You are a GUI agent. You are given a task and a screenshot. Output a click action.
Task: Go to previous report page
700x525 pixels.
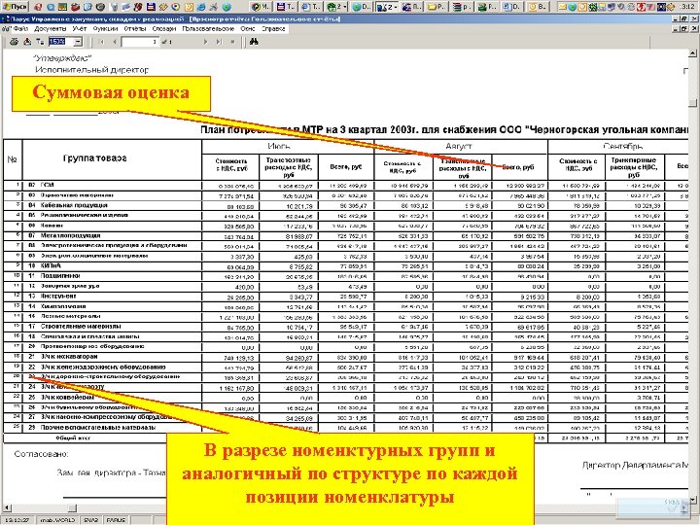pyautogui.click(x=115, y=42)
